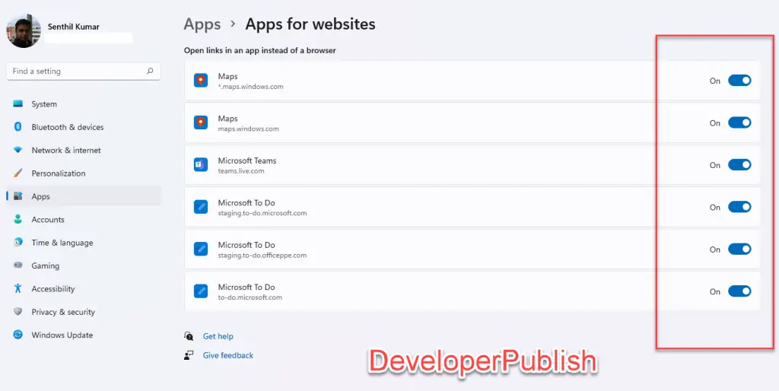The width and height of the screenshot is (779, 391).
Task: Click the Apps for websites heading
Action: [x=310, y=24]
